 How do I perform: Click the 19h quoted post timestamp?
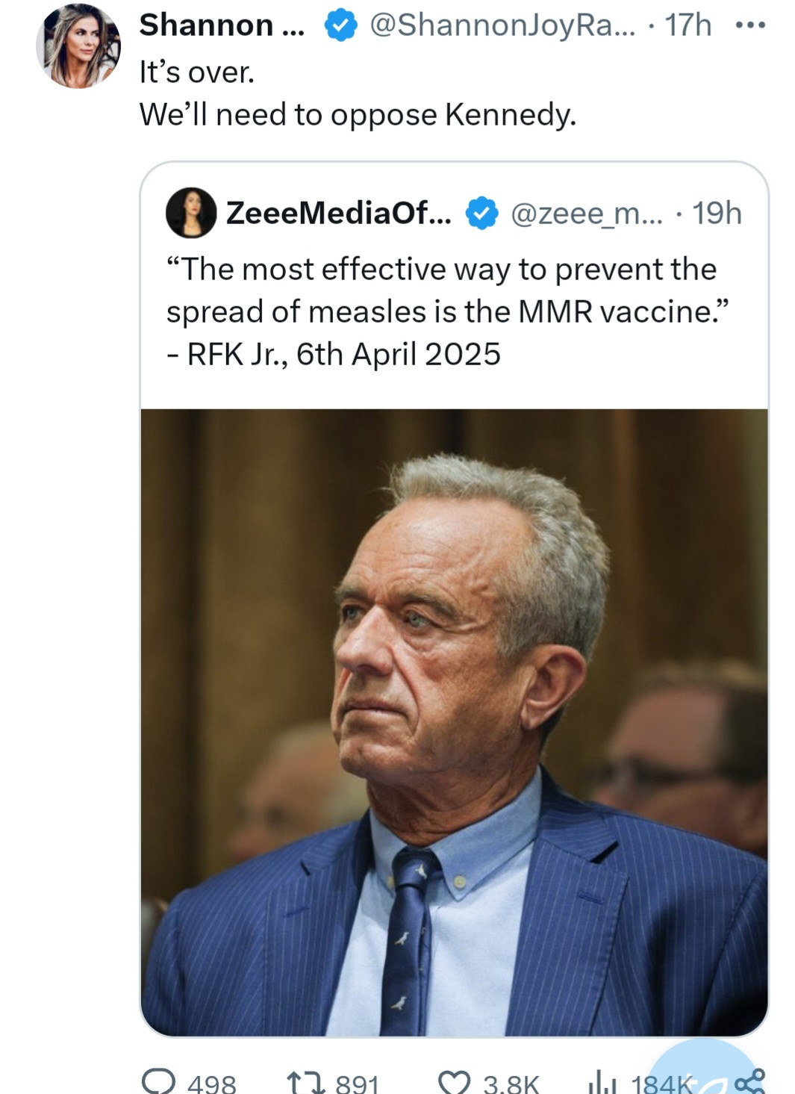(x=717, y=214)
